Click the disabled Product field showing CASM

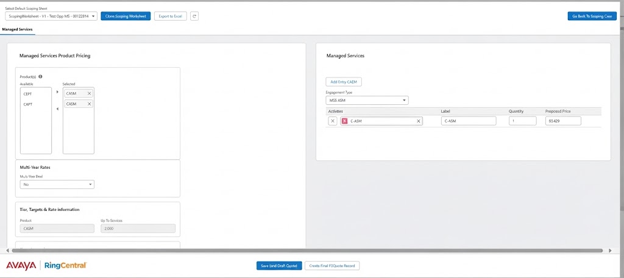click(57, 229)
